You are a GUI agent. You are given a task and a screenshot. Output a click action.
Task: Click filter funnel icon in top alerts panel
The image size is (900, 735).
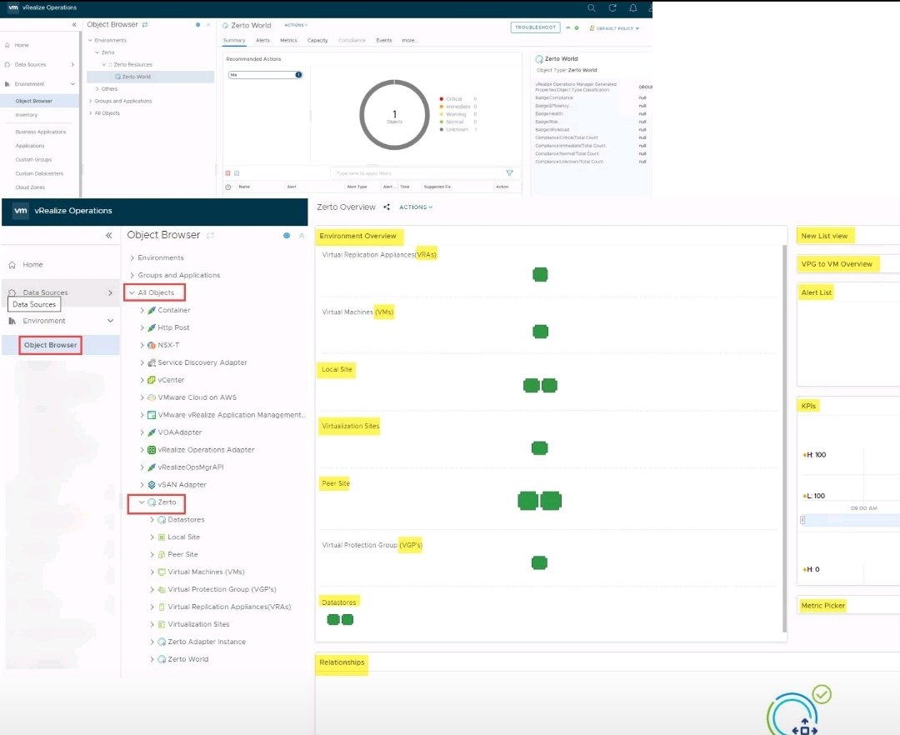510,172
